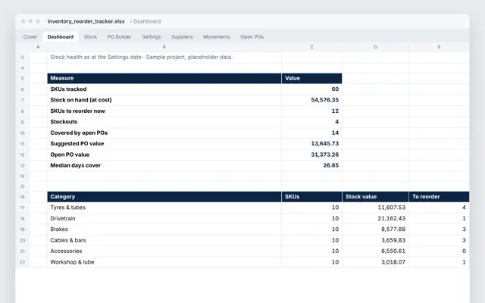The image size is (485, 303).
Task: Select Stock on hand (at cost) cell
Action: point(164,100)
